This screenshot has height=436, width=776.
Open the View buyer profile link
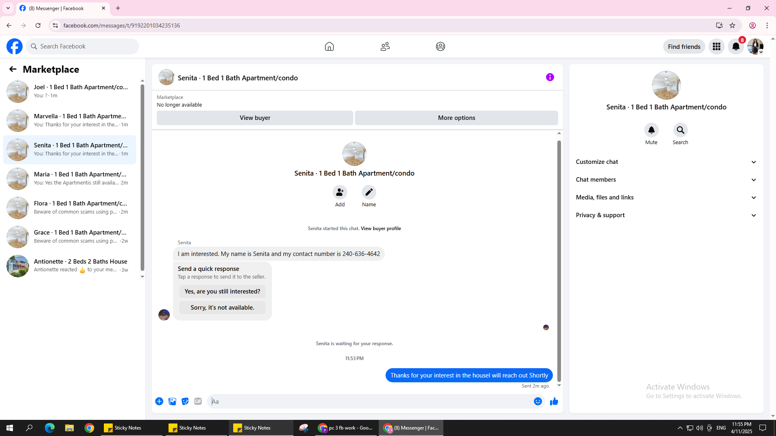point(381,228)
